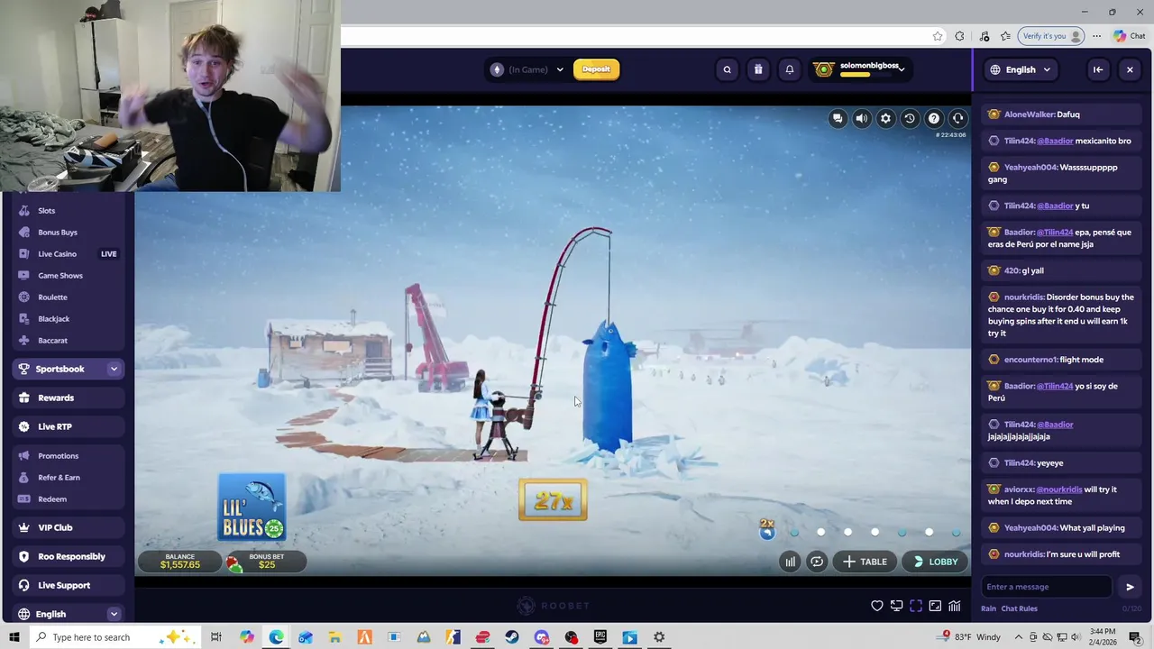Open Baccarat in the sidebar
This screenshot has width=1154, height=649.
click(x=69, y=341)
